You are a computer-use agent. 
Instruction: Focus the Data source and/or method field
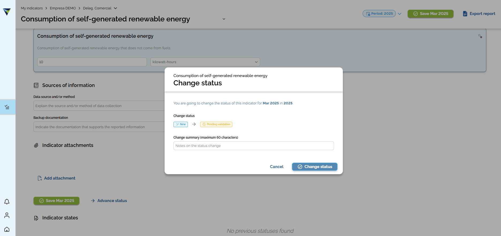tap(99, 106)
